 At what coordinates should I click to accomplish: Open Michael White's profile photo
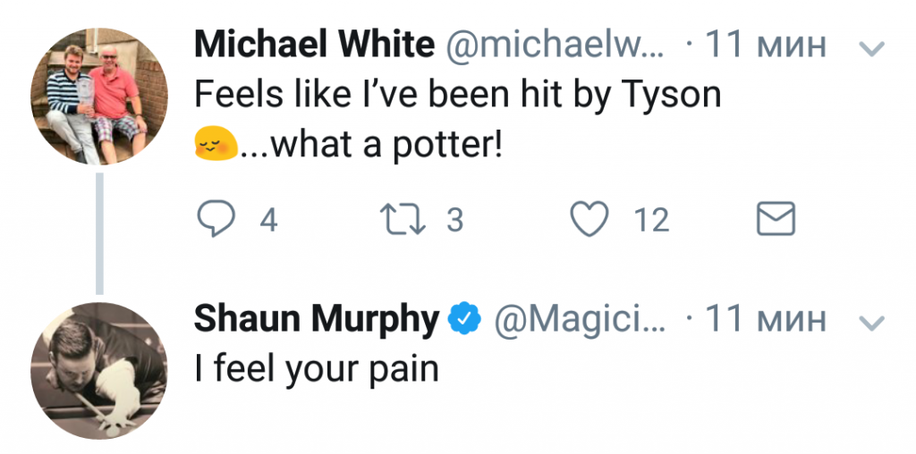click(99, 97)
